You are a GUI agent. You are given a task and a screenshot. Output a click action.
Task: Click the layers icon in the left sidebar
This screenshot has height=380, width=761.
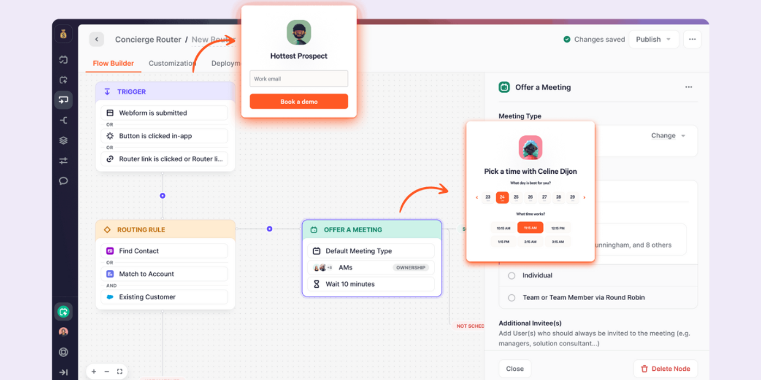(x=64, y=140)
